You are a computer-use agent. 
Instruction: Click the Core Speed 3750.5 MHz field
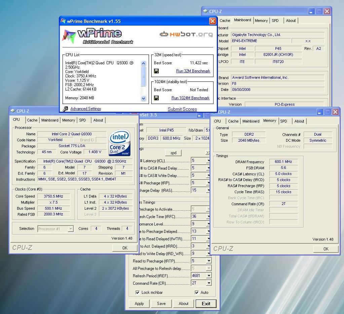point(53,196)
